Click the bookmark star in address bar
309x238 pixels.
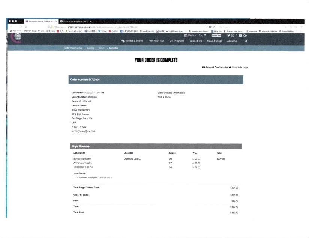(214, 27)
